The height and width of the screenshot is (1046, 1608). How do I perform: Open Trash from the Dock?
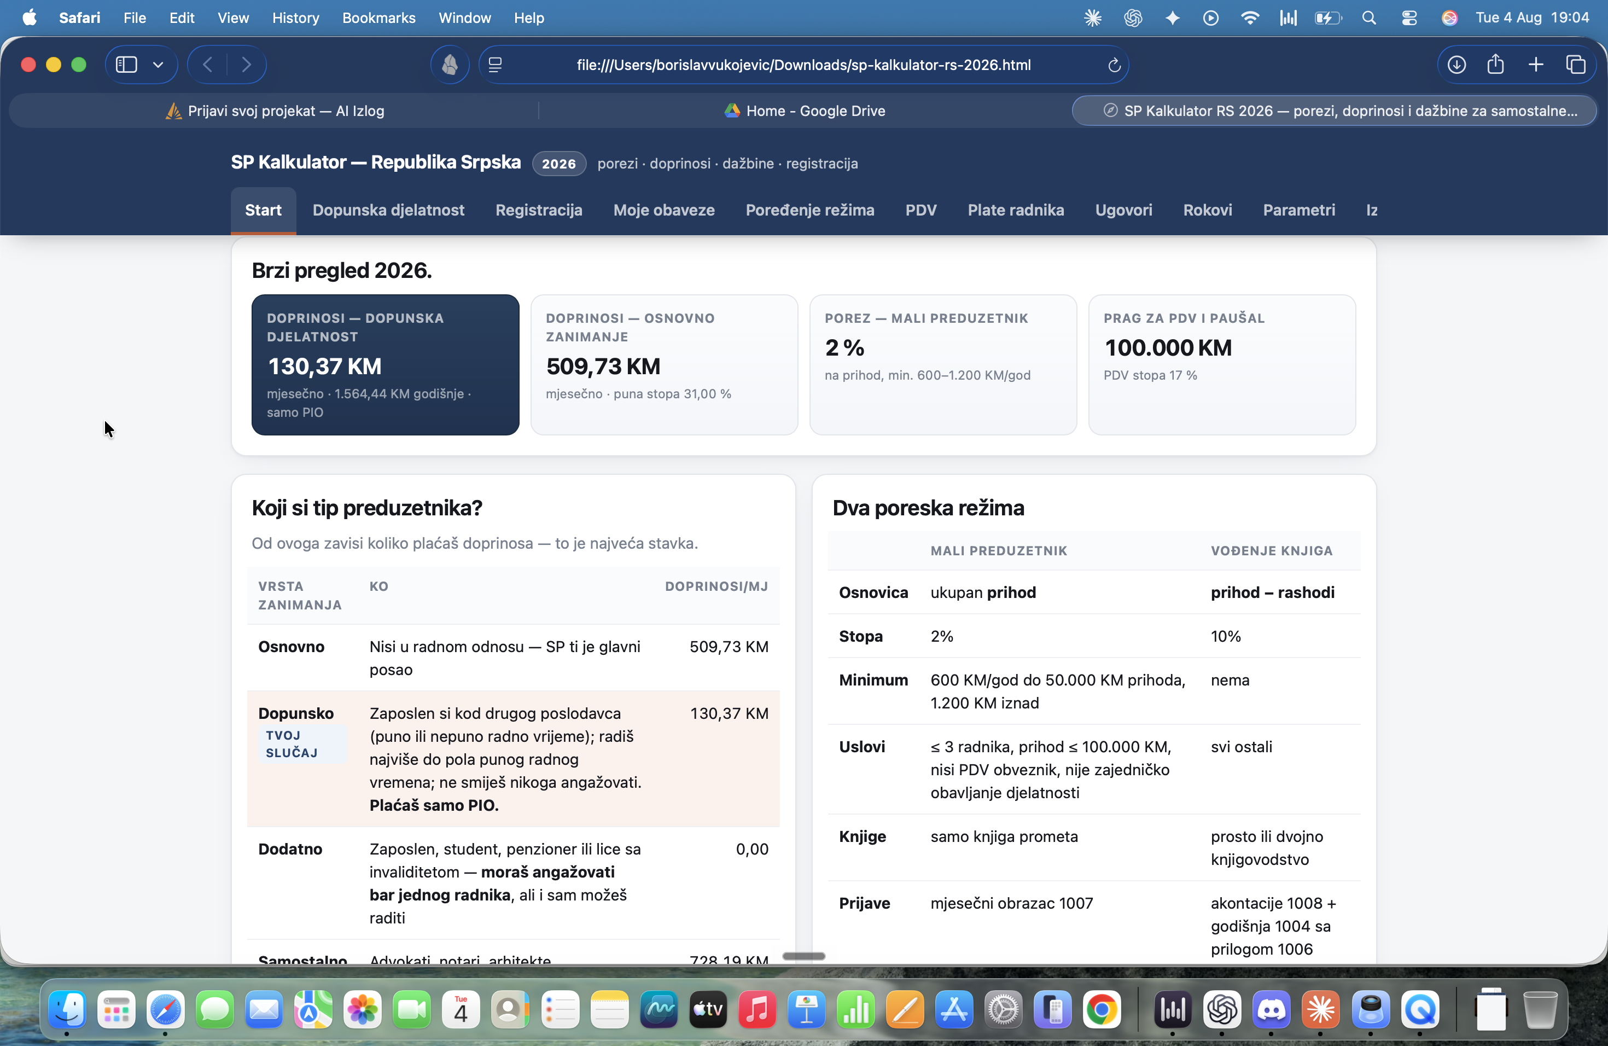coord(1540,1009)
